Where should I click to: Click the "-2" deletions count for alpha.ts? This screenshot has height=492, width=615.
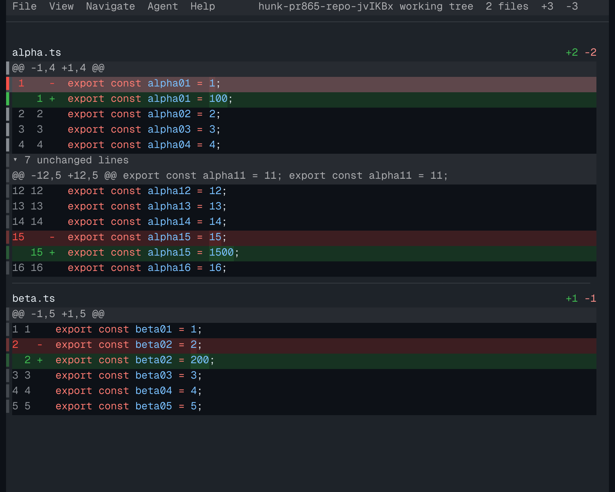(x=590, y=53)
